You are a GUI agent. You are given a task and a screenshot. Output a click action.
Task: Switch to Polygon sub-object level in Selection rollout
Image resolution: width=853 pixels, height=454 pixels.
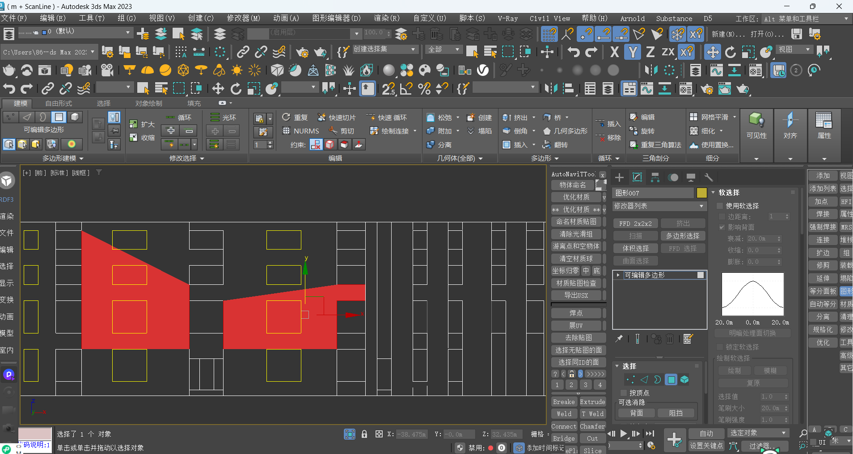[x=671, y=379]
